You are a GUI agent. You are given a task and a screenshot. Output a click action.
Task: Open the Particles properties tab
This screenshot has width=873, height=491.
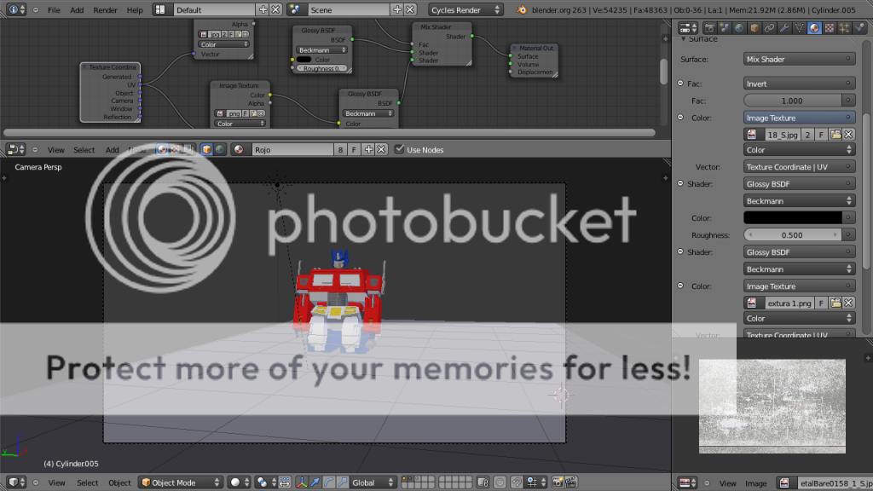pyautogui.click(x=845, y=28)
